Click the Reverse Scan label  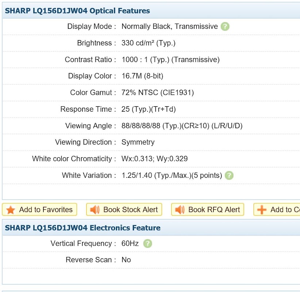click(x=89, y=260)
